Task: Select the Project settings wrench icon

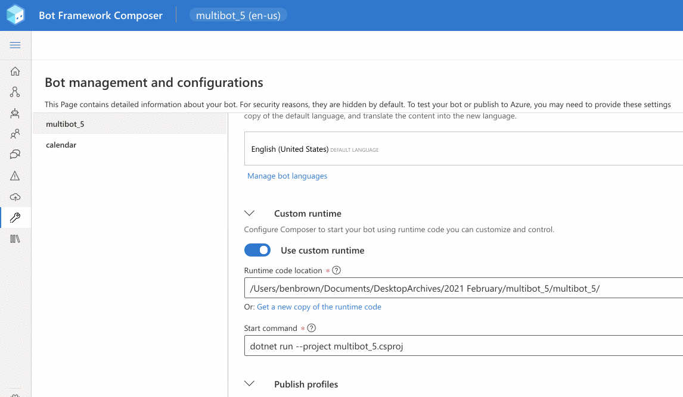Action: click(x=15, y=217)
